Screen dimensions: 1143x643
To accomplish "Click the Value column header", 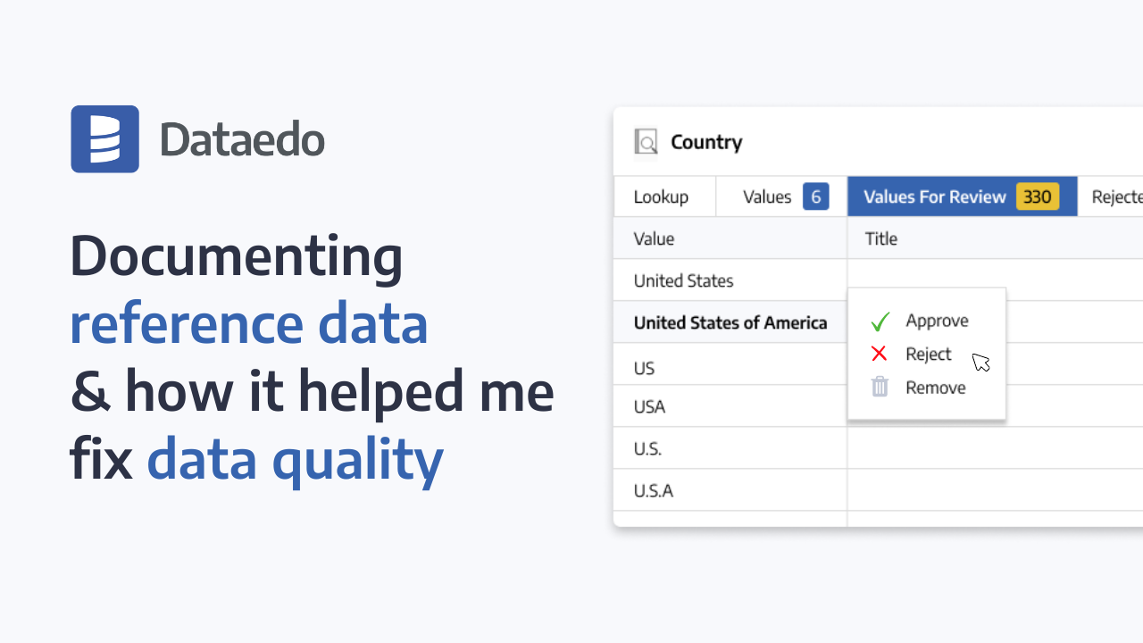I will [x=654, y=238].
